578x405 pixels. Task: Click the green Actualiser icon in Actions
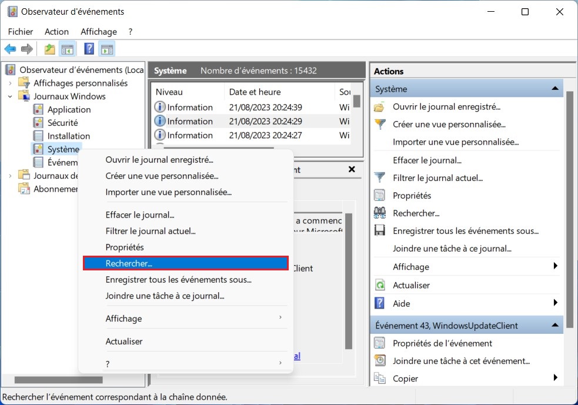(x=380, y=285)
